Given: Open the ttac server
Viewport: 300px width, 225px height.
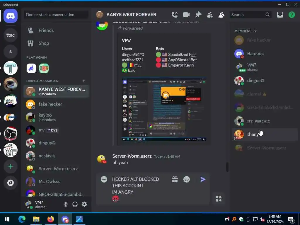Looking at the screenshot, I should 11,35.
